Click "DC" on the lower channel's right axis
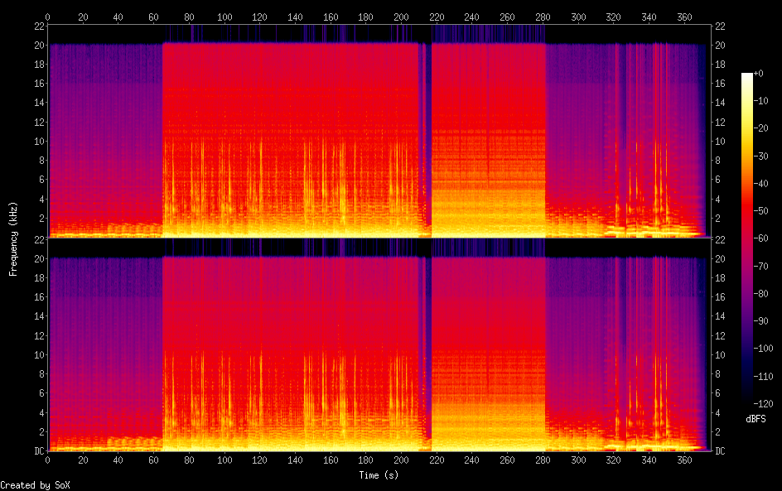Screen dimensions: 782x491 pos(720,450)
